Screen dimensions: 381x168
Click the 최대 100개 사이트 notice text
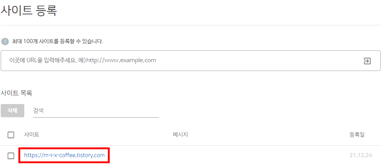[57, 42]
